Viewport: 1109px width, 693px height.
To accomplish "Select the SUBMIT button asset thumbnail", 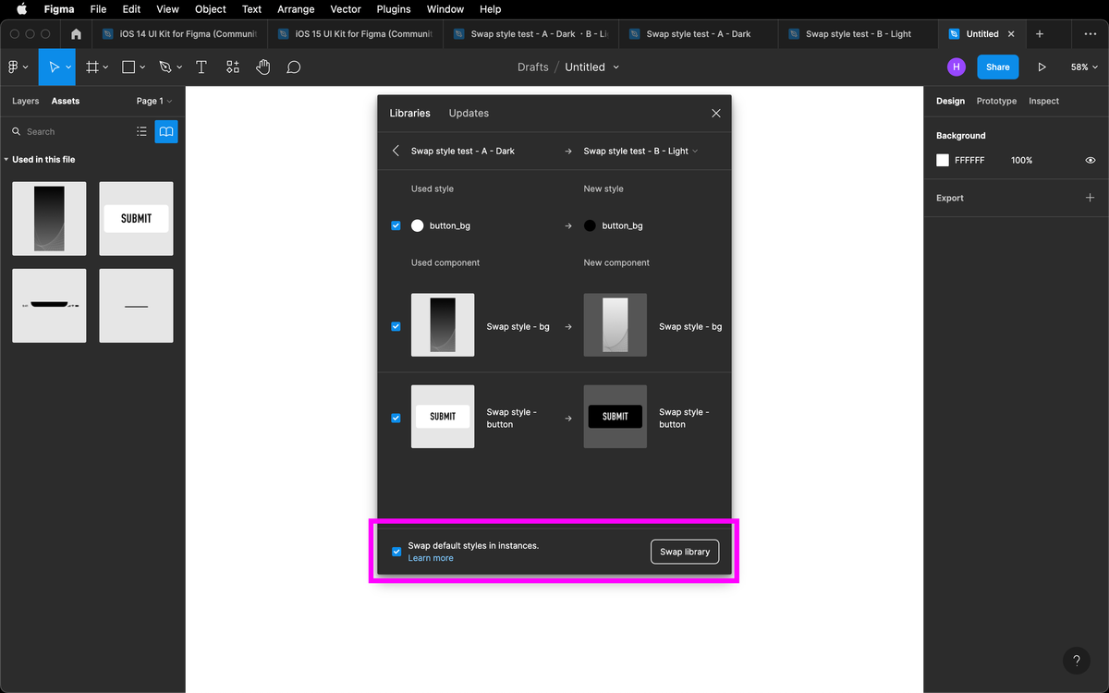I will (136, 218).
